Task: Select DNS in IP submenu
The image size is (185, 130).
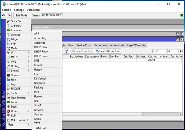Action: point(47,61)
